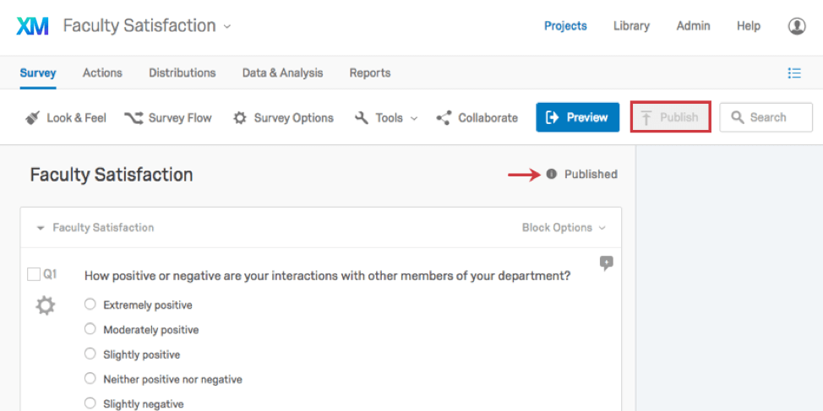Switch to the Distributions tab

click(183, 73)
